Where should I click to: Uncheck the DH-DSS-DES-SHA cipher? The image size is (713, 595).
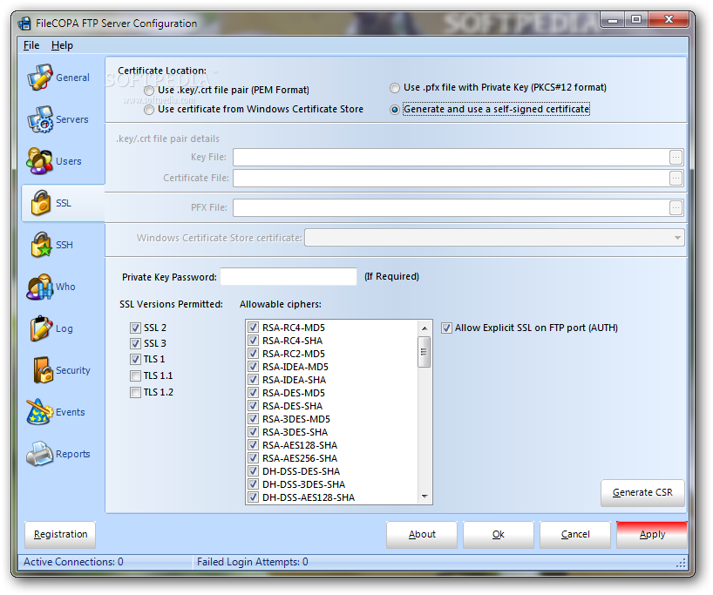point(254,471)
